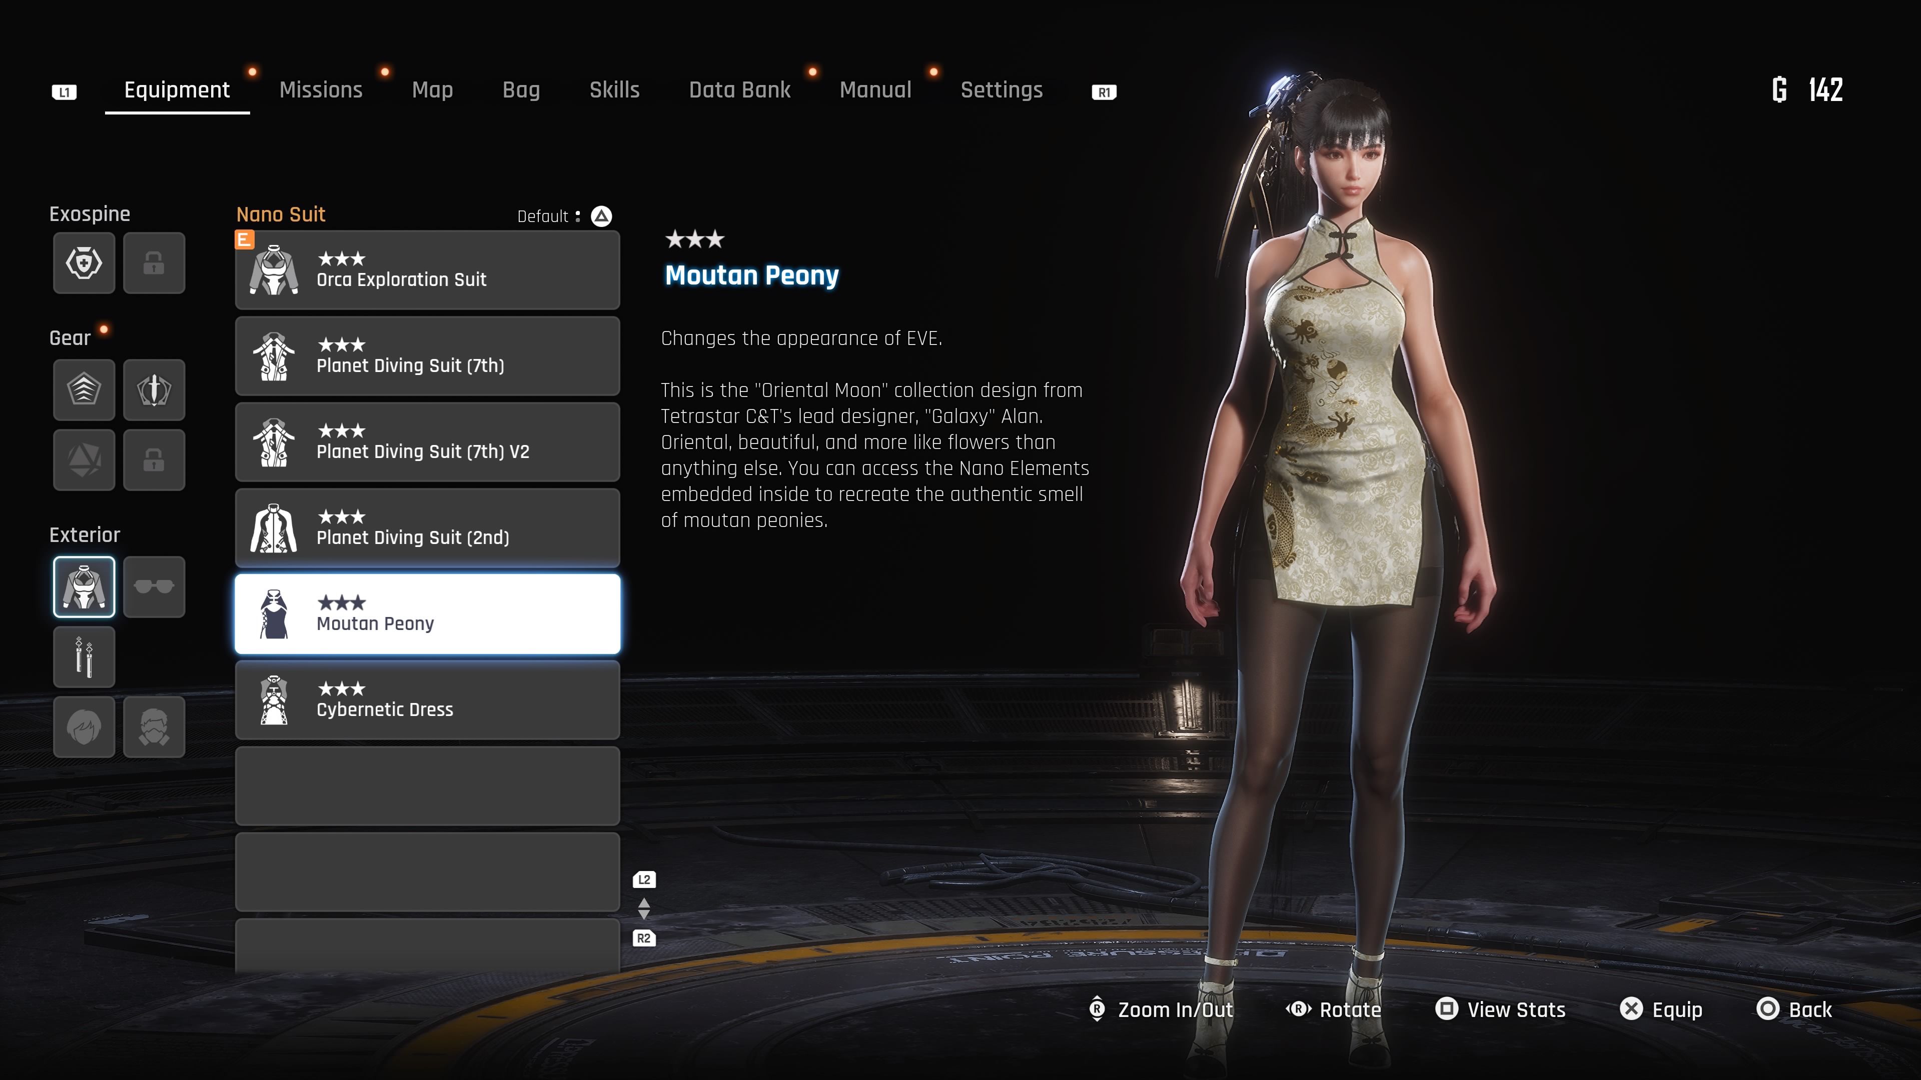Click the R1 next-tab indicator
Screen dimensions: 1921x1080
(1104, 91)
